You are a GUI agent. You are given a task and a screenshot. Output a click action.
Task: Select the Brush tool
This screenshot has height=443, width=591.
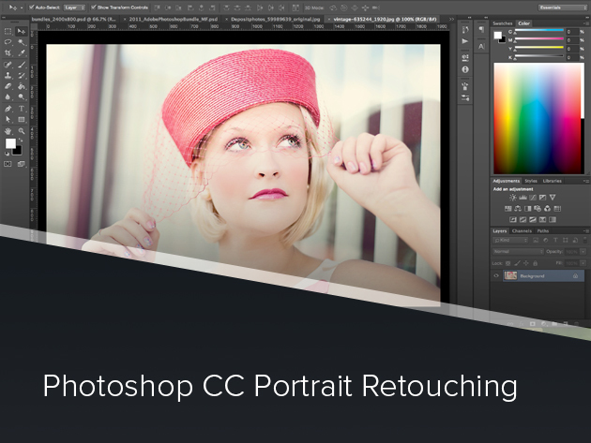[22, 65]
